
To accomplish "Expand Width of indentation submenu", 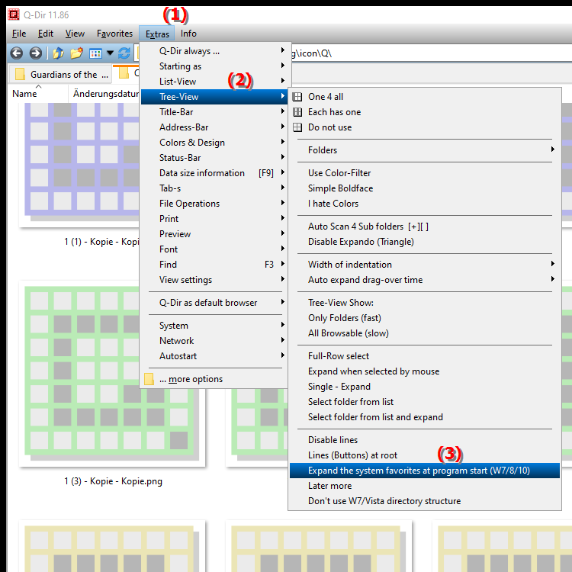I will (425, 265).
